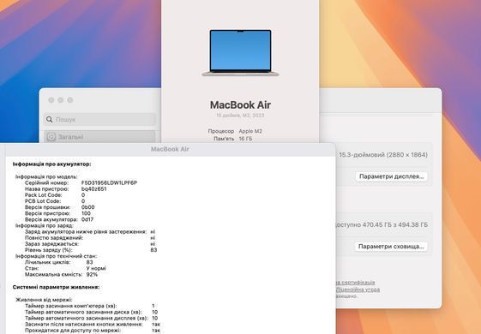Select the 'Версія пристрою:' label
This screenshot has width=481, height=334.
coord(47,213)
